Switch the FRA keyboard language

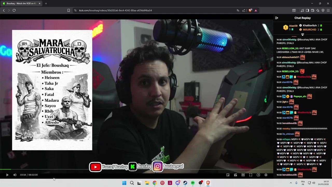point(303,183)
